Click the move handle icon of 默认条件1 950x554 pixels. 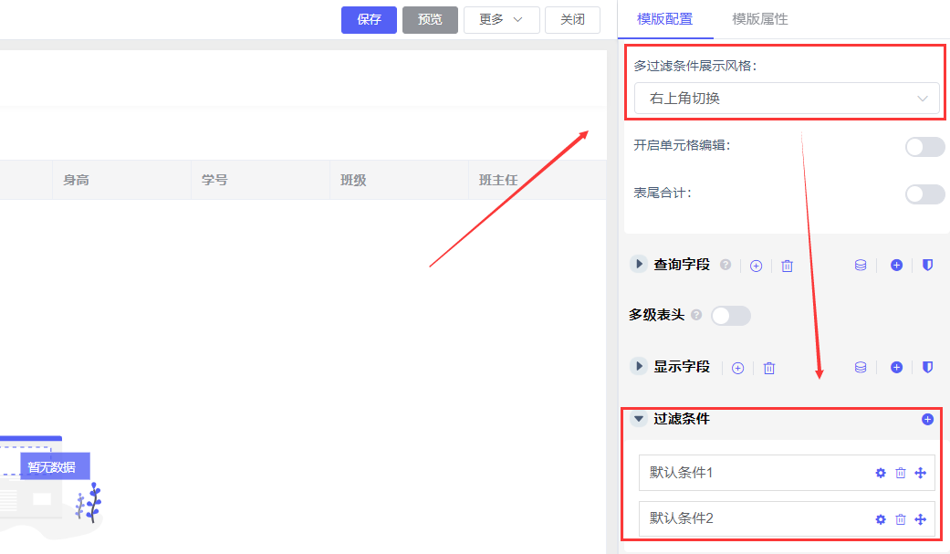point(920,473)
